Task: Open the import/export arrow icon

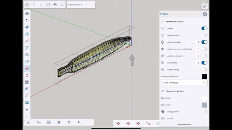Action: coord(48,5)
